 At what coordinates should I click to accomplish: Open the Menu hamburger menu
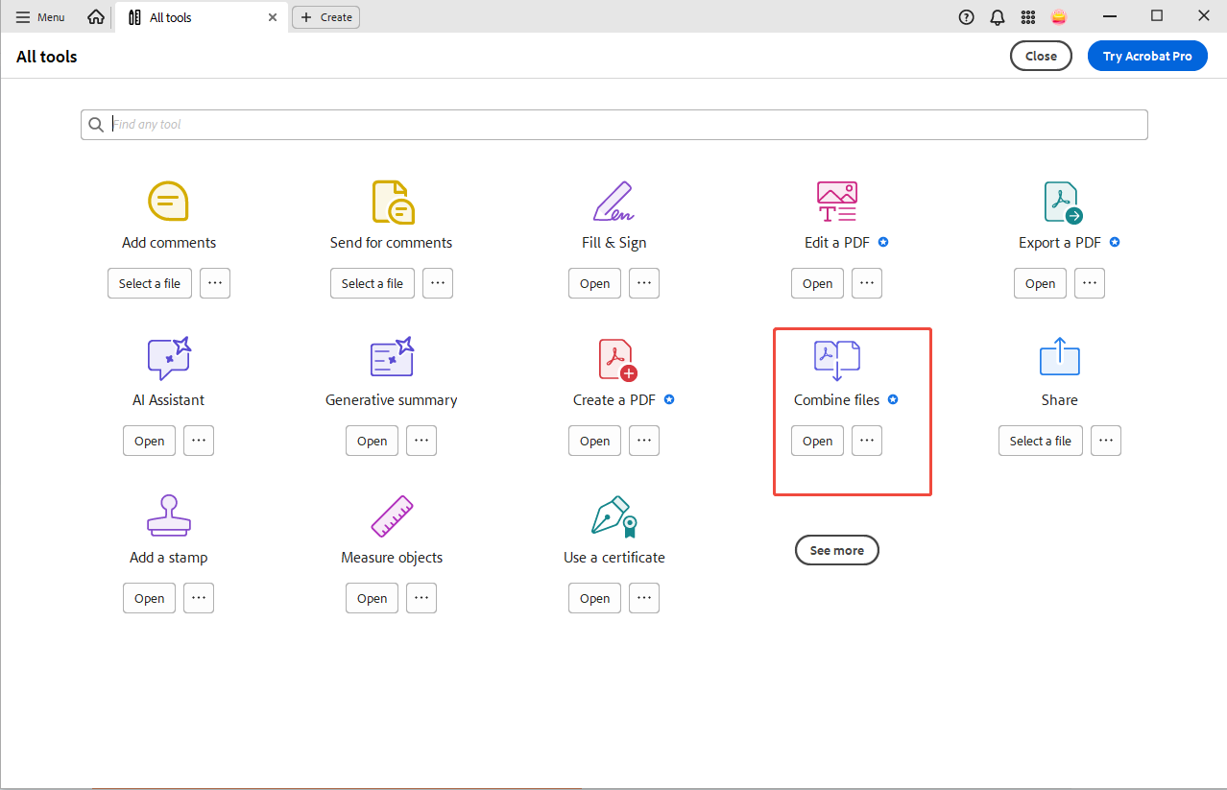click(x=40, y=17)
